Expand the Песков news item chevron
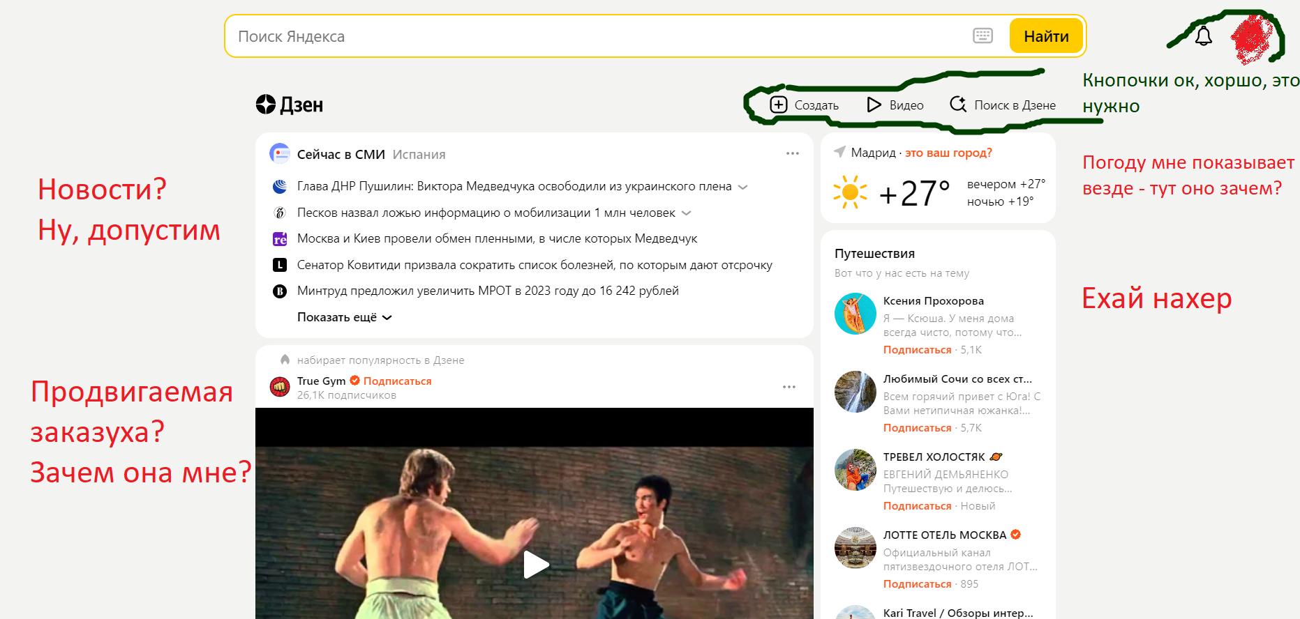The height and width of the screenshot is (619, 1300). click(x=686, y=213)
